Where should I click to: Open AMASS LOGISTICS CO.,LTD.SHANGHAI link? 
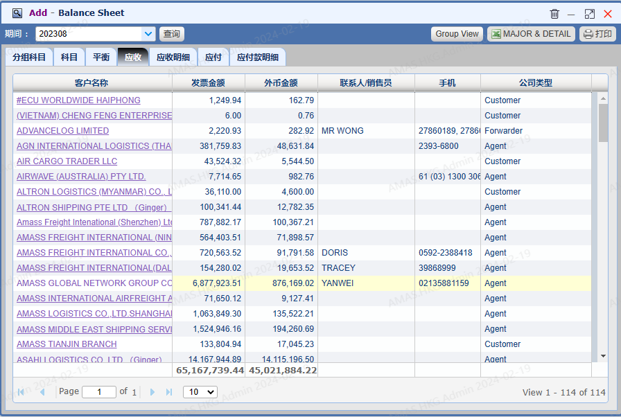94,314
